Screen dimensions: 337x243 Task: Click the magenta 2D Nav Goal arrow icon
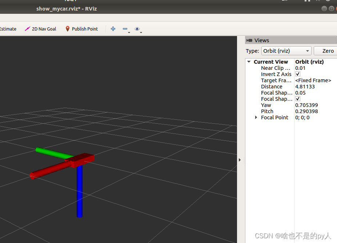28,29
